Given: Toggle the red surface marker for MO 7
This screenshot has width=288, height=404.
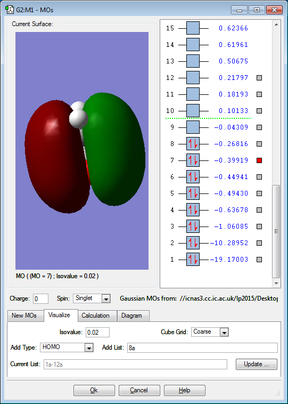Looking at the screenshot, I should tap(259, 160).
